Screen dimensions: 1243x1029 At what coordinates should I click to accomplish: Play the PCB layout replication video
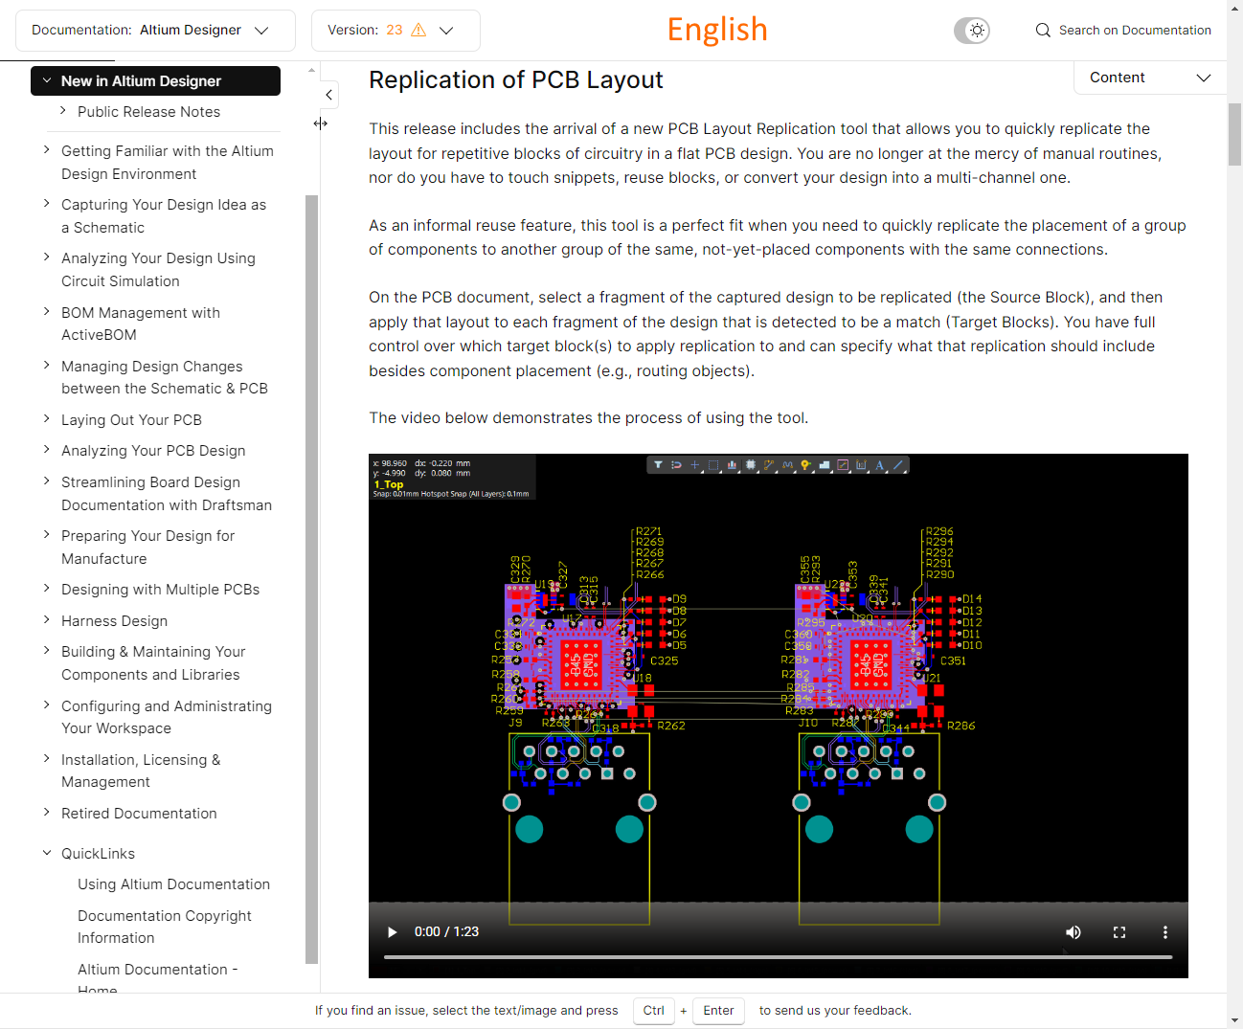[x=392, y=932]
